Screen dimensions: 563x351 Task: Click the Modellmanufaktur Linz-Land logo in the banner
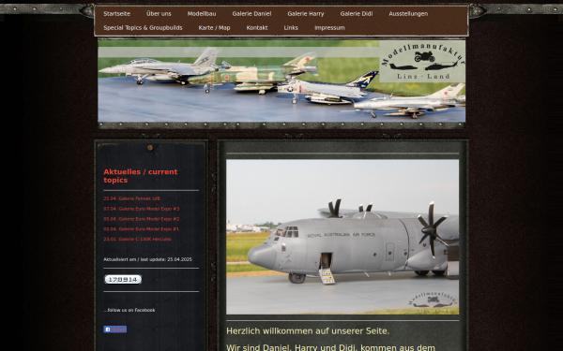[x=422, y=61]
